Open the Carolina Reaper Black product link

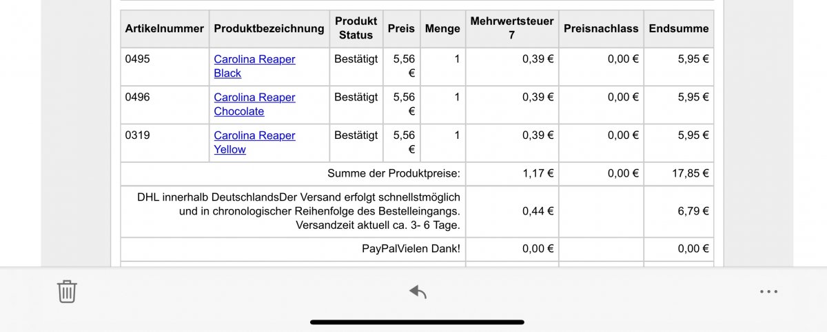[254, 66]
